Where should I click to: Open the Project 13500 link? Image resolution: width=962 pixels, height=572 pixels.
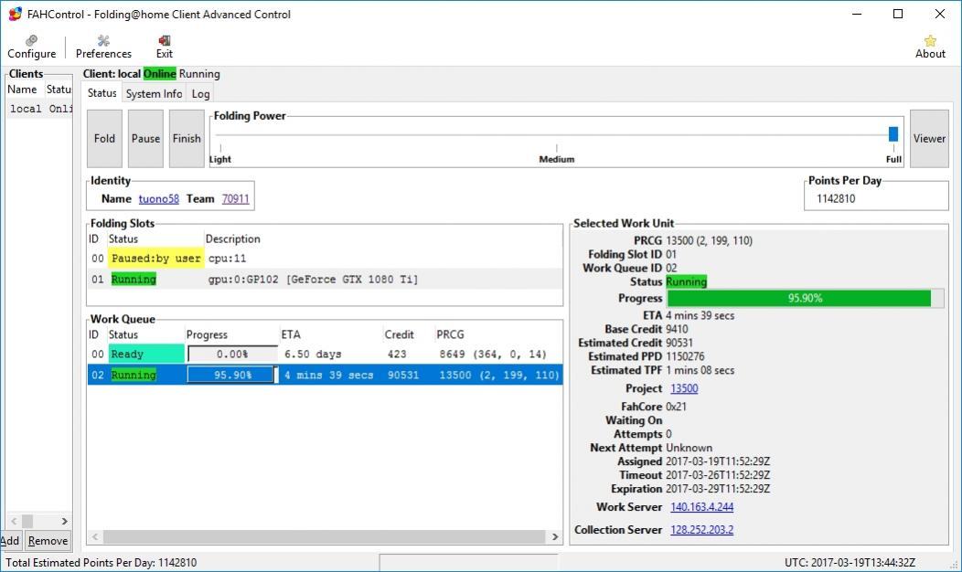pos(684,388)
